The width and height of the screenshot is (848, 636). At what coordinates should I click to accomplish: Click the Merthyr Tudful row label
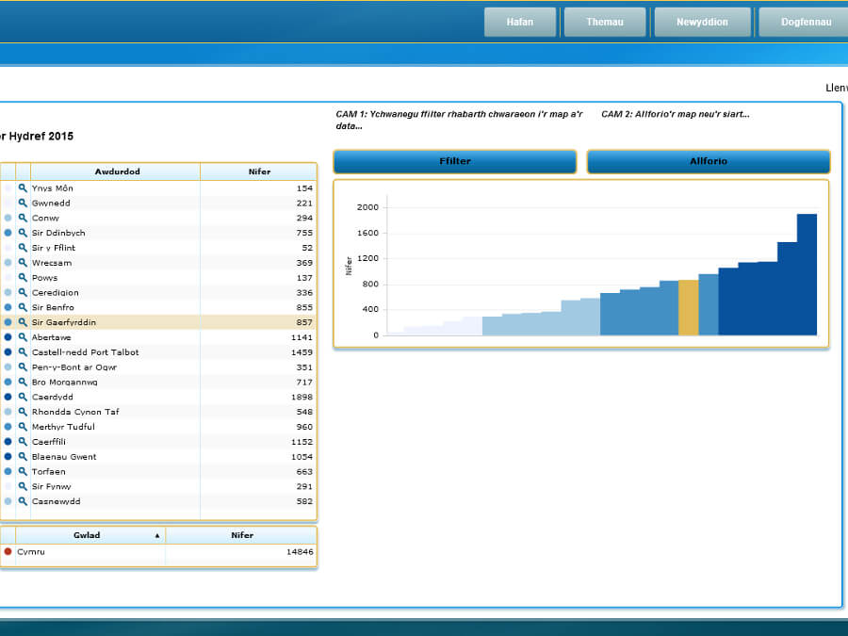pyautogui.click(x=63, y=427)
